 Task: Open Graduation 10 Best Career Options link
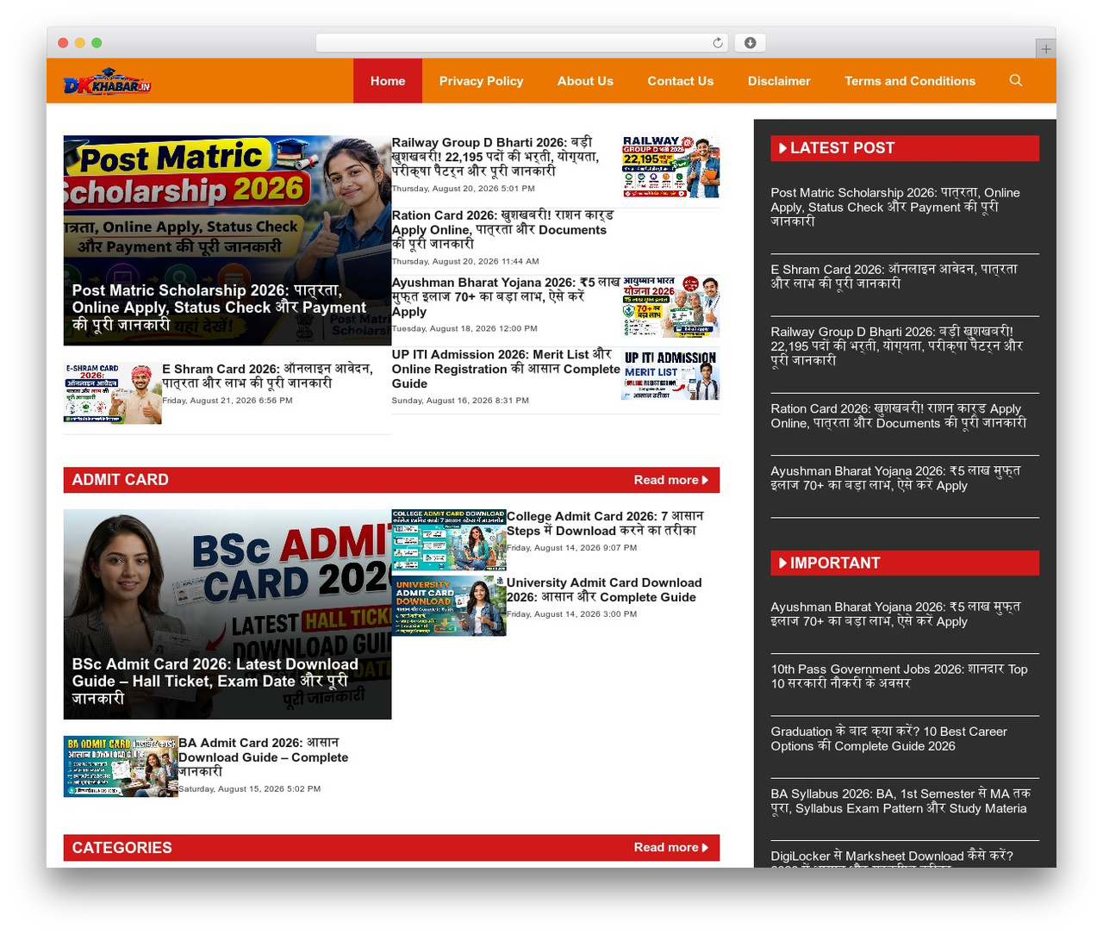888,738
